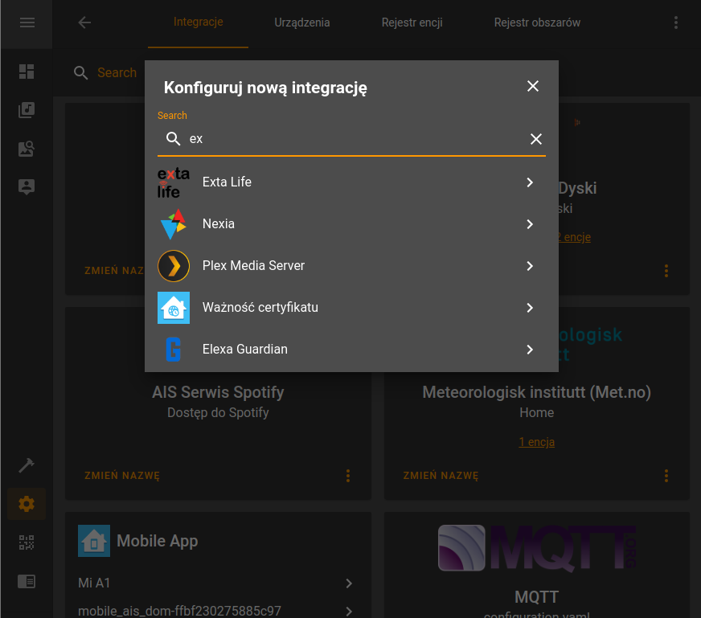Click the Meteorologisk institutt (Met.no) title
701x618 pixels.
(x=536, y=392)
